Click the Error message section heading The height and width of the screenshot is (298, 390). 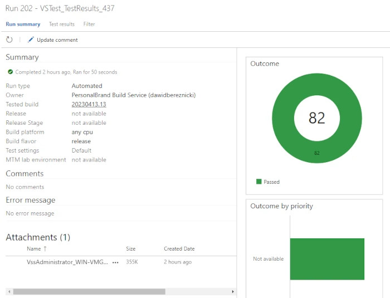coord(30,200)
